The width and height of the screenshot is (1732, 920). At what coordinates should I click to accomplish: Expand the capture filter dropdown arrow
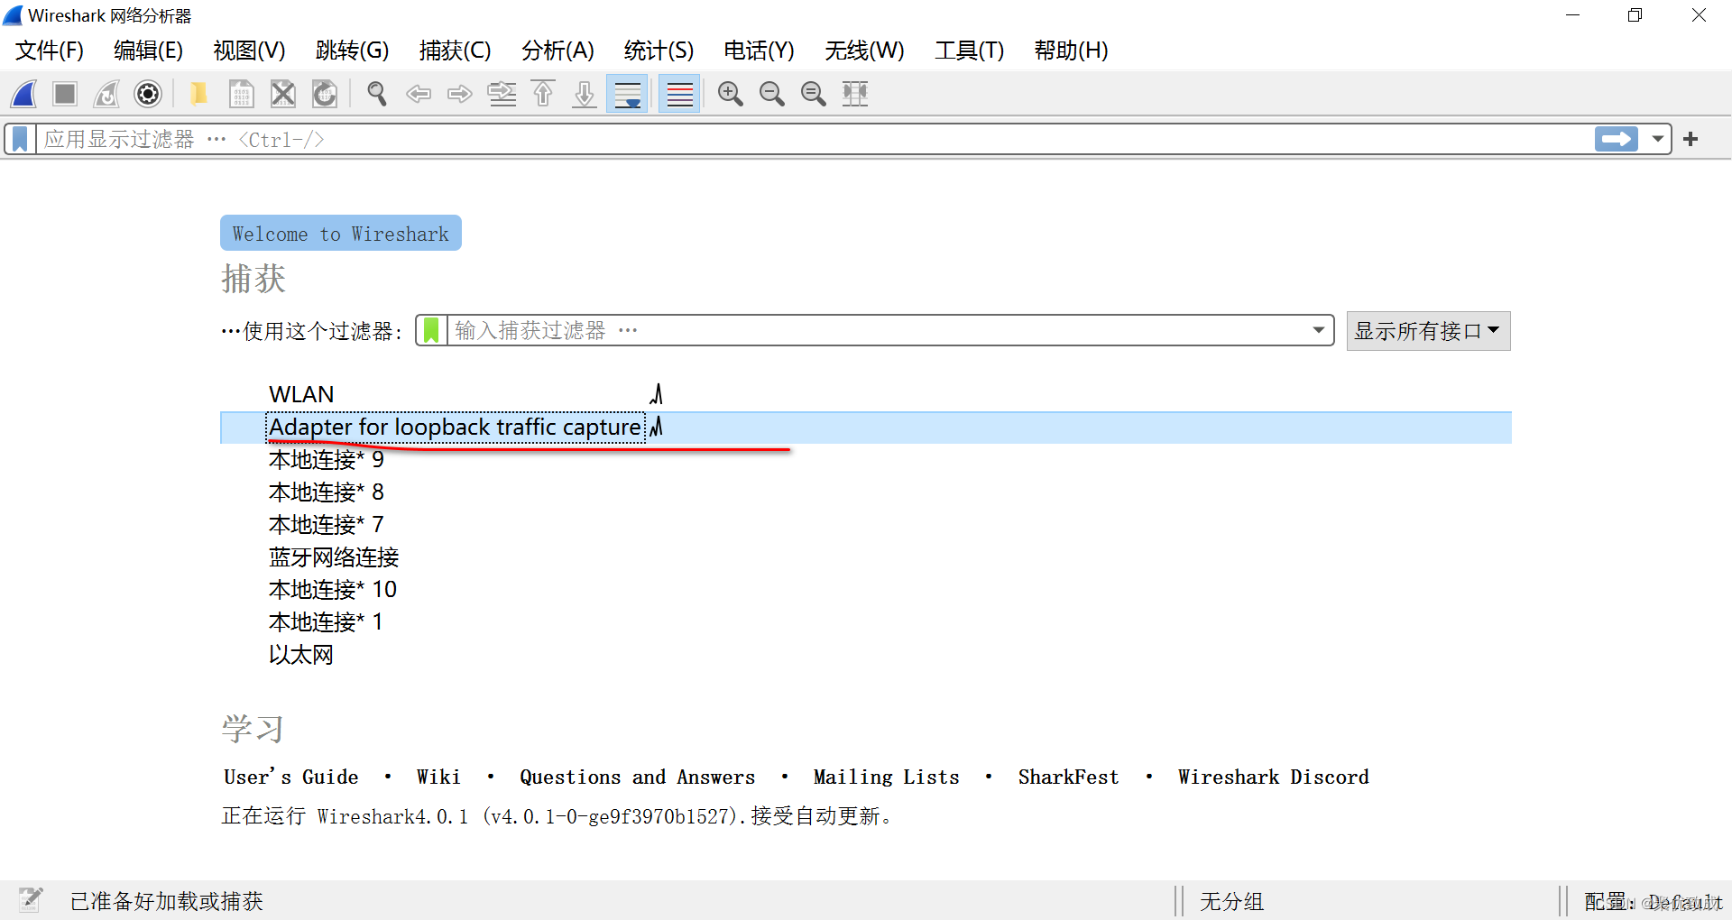click(x=1319, y=330)
